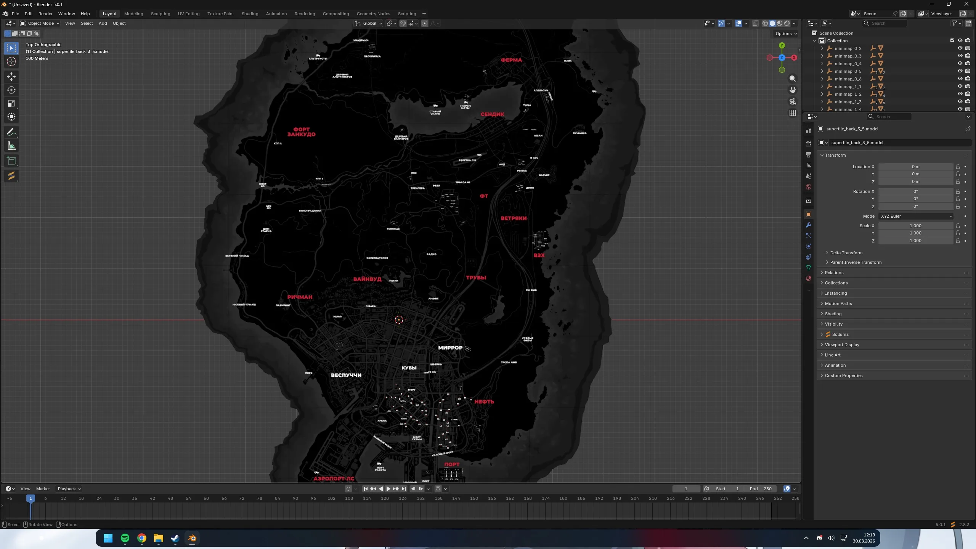Expand the Relations panel
976x549 pixels.
[834, 273]
